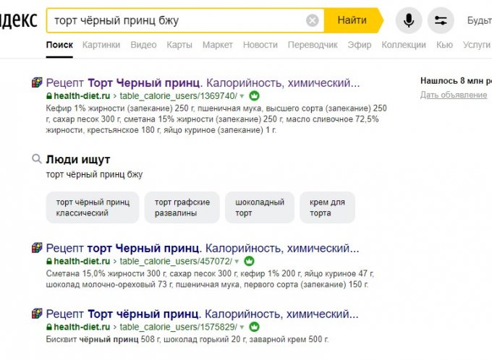Screen dimensions: 492x360
Task: Click the favicon of the first search result
Action: point(37,82)
